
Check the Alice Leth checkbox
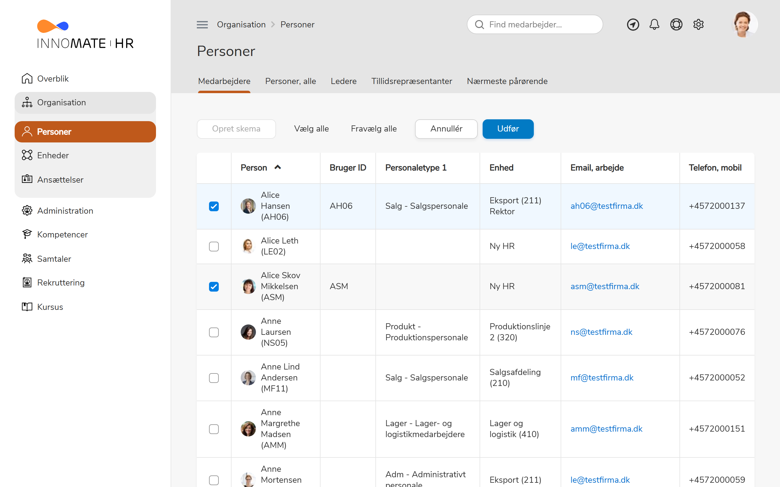point(214,247)
